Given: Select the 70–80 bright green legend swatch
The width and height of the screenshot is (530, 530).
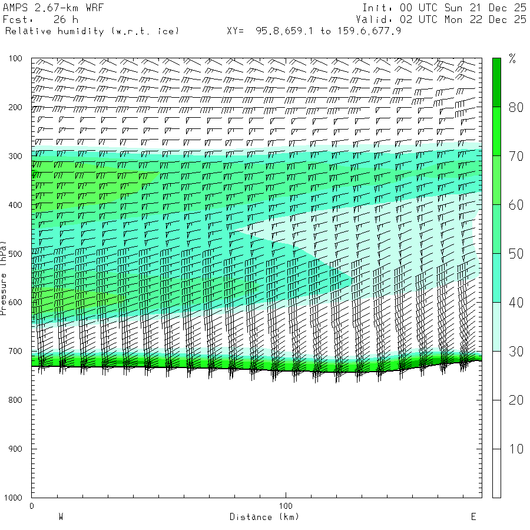Looking at the screenshot, I should 496,131.
